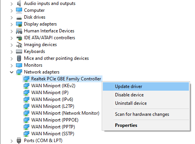Click the Disk drives icon
Viewport: 195px width, 144px height.
point(19,18)
